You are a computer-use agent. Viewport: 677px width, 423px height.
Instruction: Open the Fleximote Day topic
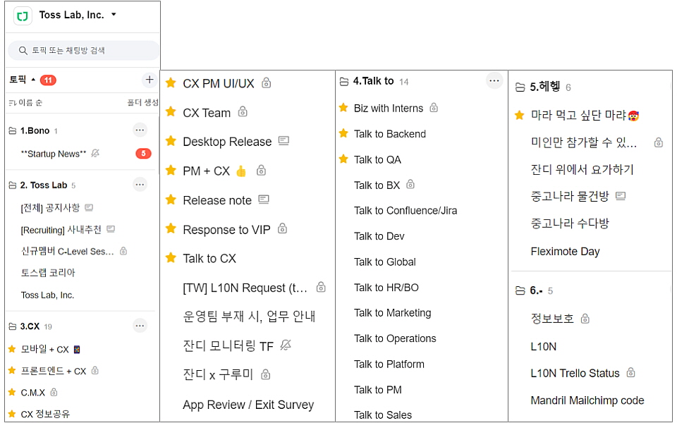pyautogui.click(x=565, y=252)
